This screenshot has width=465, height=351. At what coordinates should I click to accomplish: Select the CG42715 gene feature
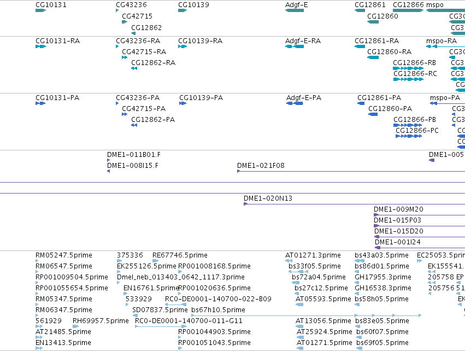click(125, 22)
